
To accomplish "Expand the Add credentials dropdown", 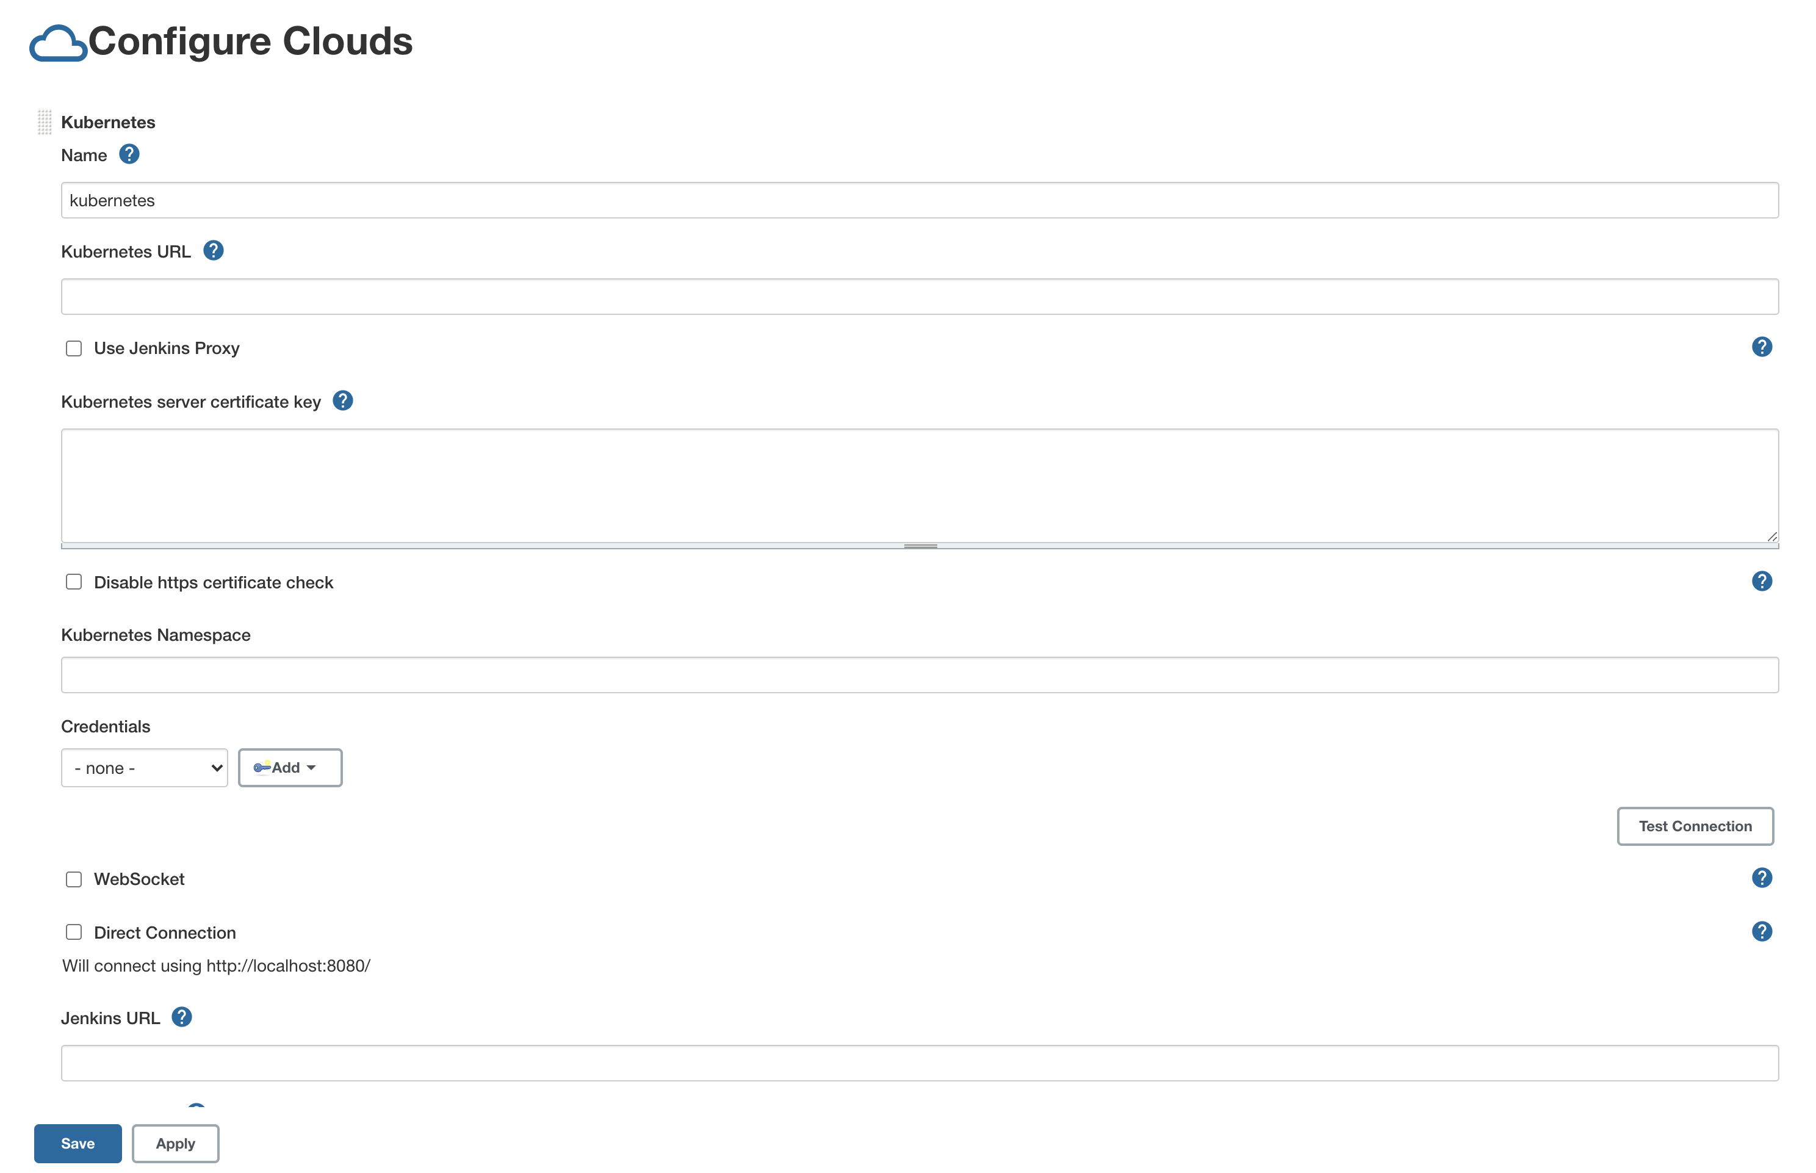I will [x=289, y=768].
